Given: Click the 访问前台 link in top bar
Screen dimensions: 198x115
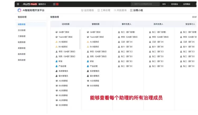Looking at the screenshot, I should coord(175,4).
